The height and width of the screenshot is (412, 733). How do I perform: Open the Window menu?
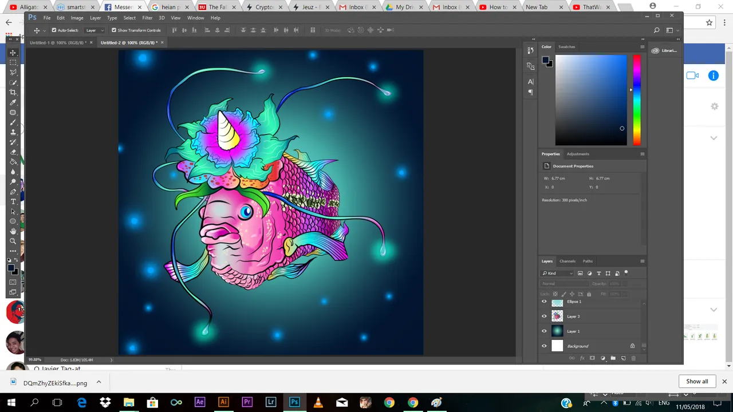(195, 18)
